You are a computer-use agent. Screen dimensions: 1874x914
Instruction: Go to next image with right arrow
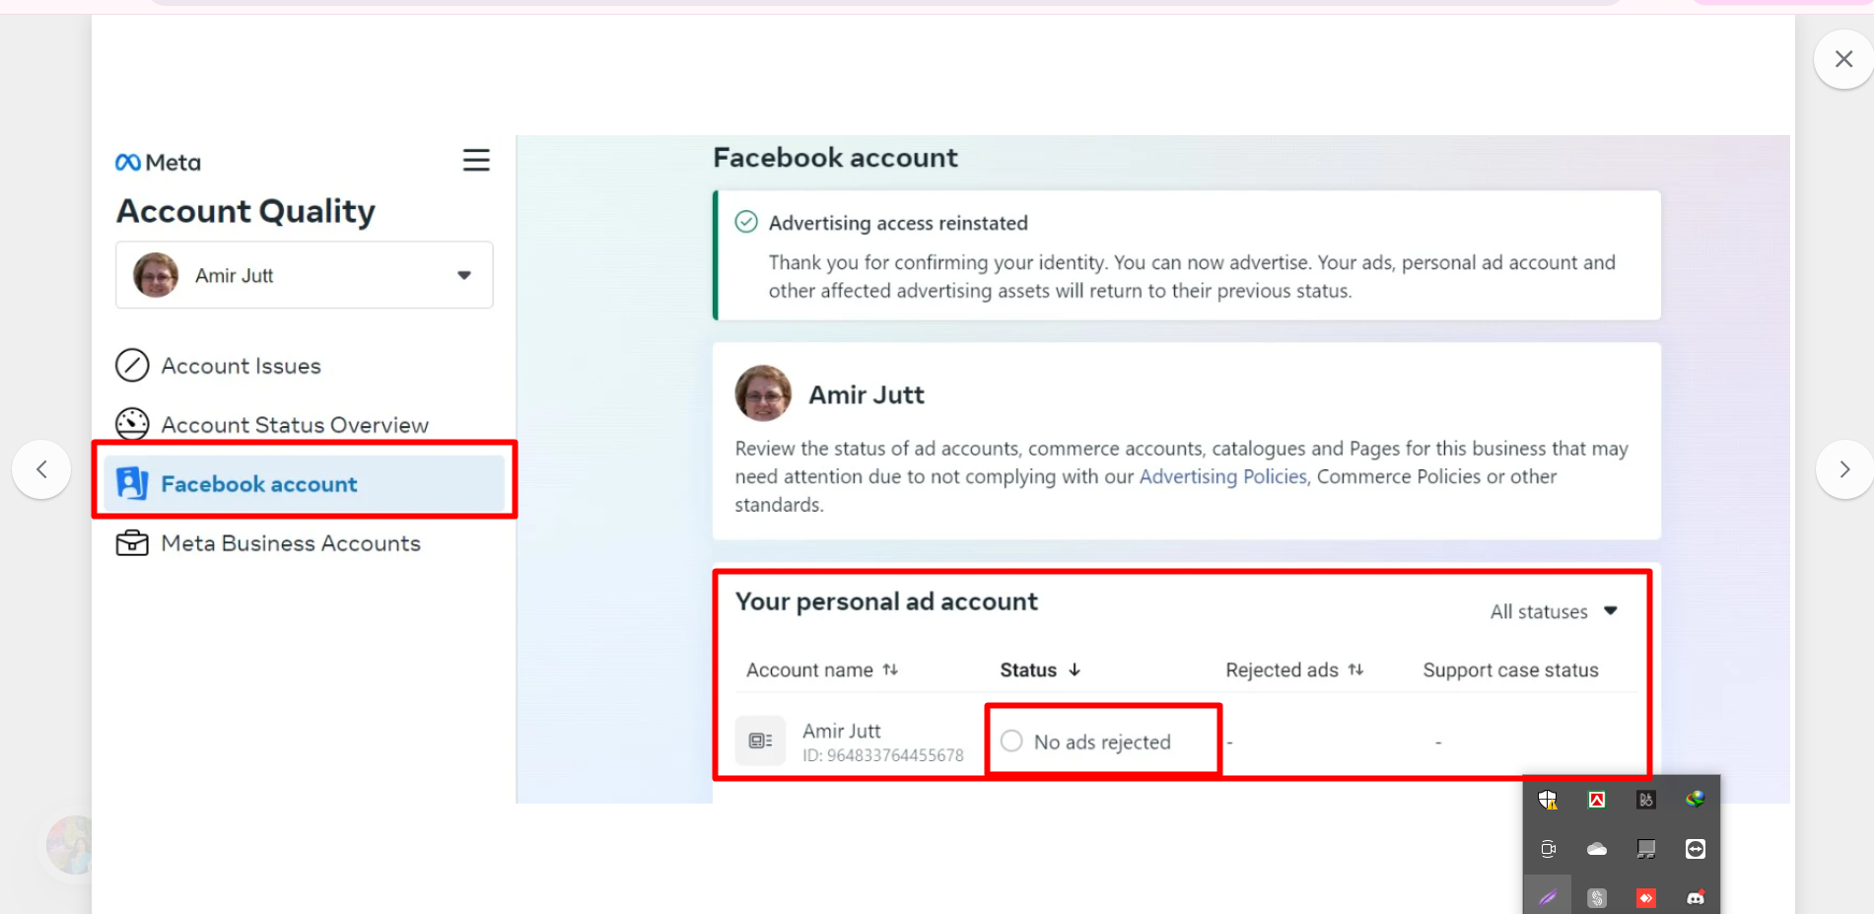[x=1844, y=469]
